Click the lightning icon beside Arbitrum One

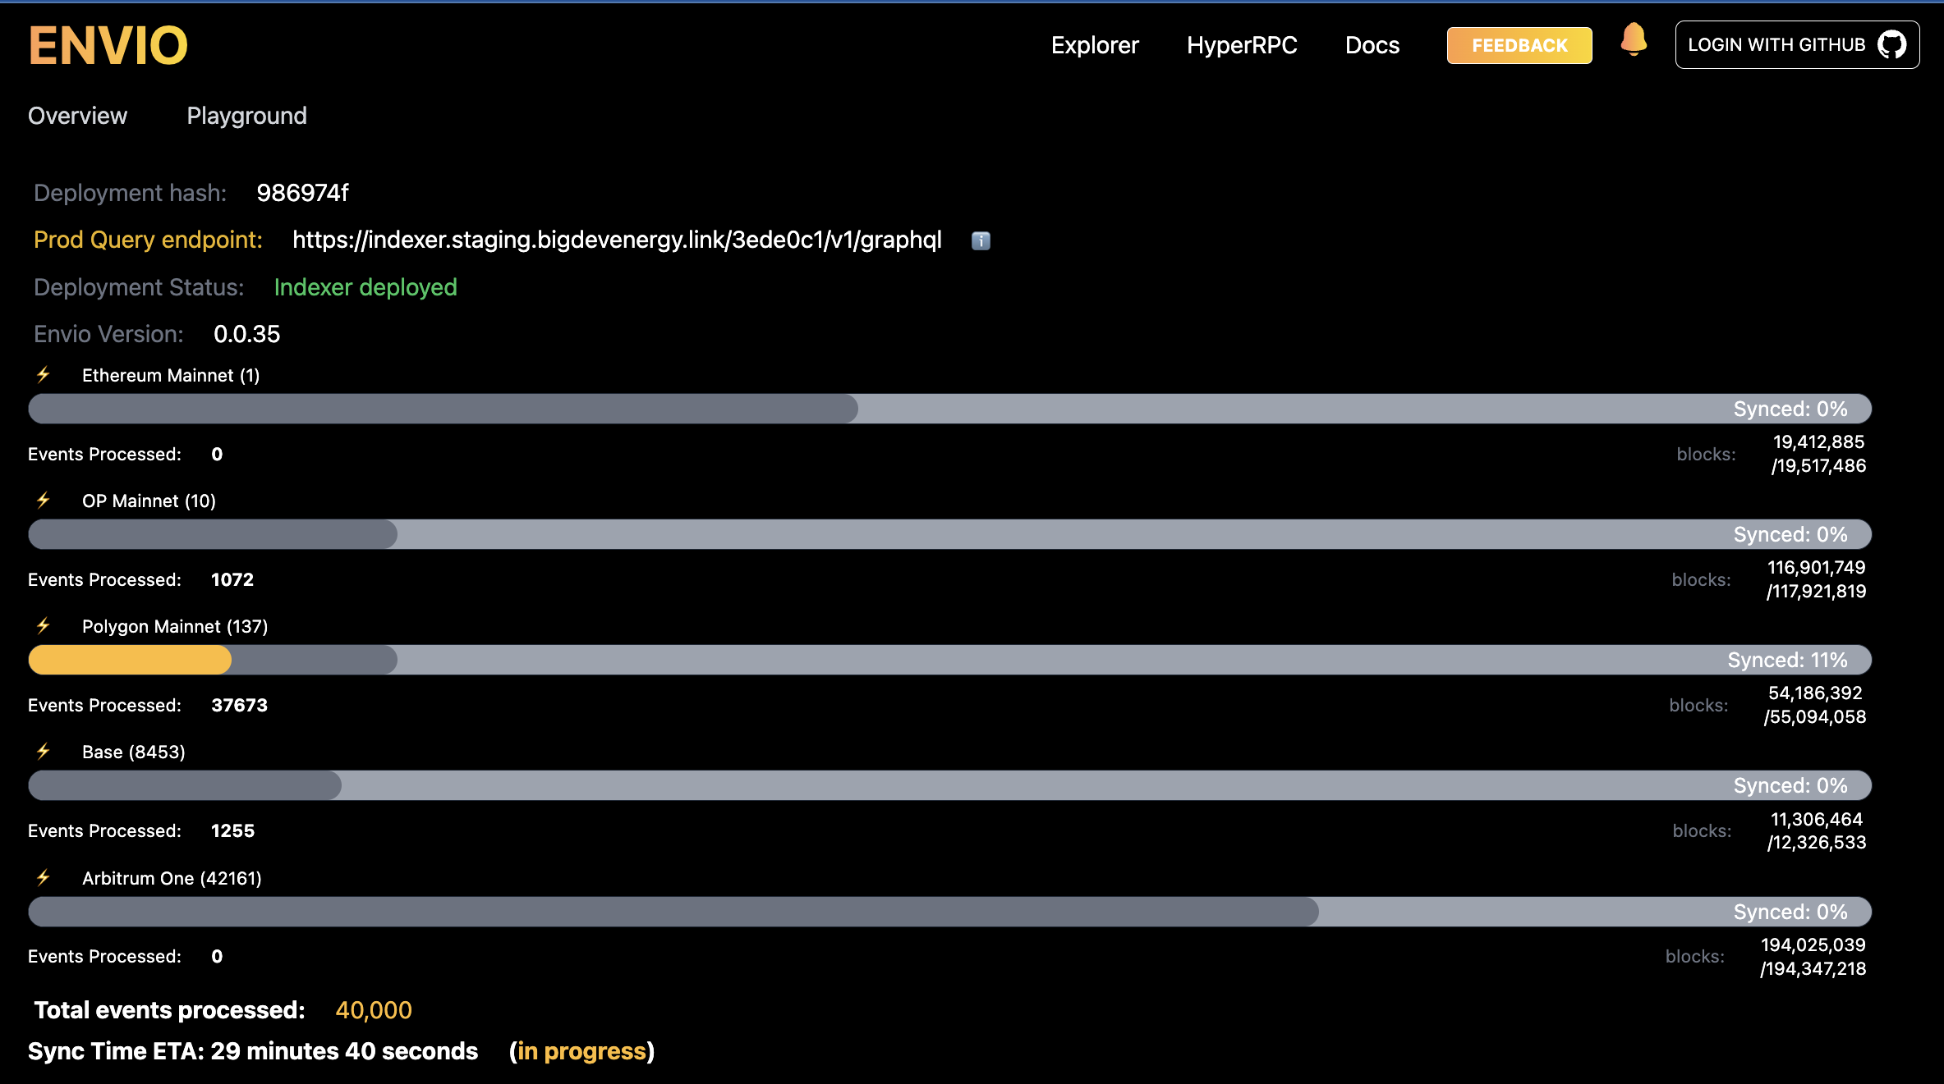point(42,877)
